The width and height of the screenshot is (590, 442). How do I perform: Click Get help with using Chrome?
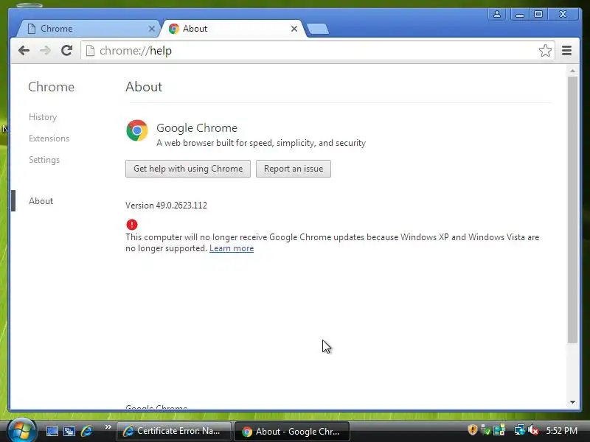tap(188, 169)
